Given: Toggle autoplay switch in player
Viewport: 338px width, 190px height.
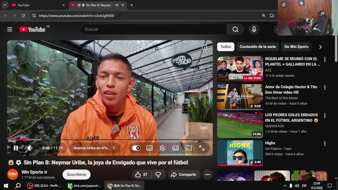Looking at the screenshot, I should point(136,148).
